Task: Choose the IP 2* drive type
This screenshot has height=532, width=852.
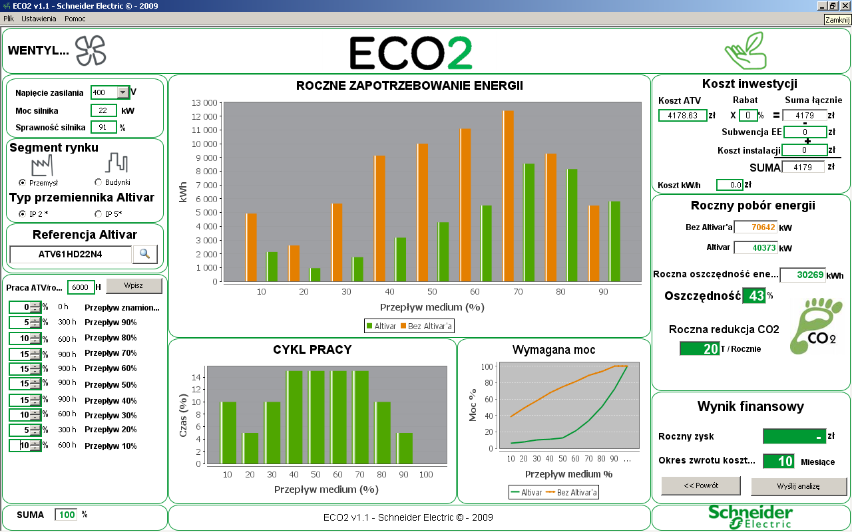Action: tap(23, 214)
